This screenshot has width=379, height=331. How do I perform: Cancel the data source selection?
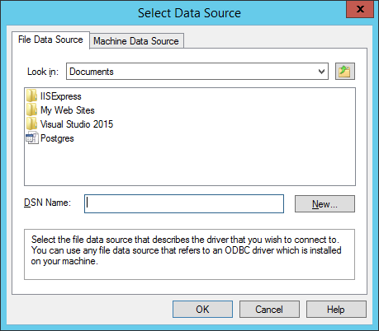(269, 310)
